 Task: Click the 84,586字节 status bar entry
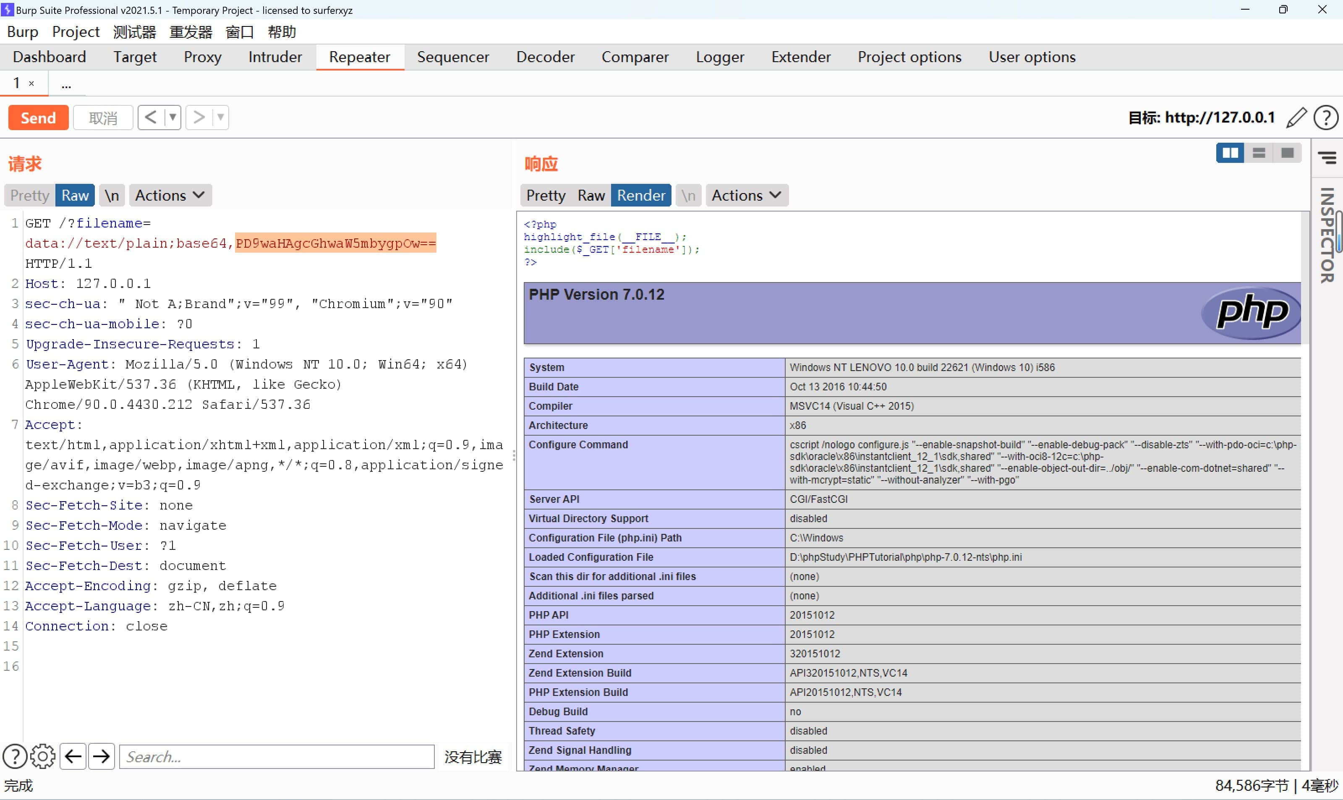(x=1252, y=785)
